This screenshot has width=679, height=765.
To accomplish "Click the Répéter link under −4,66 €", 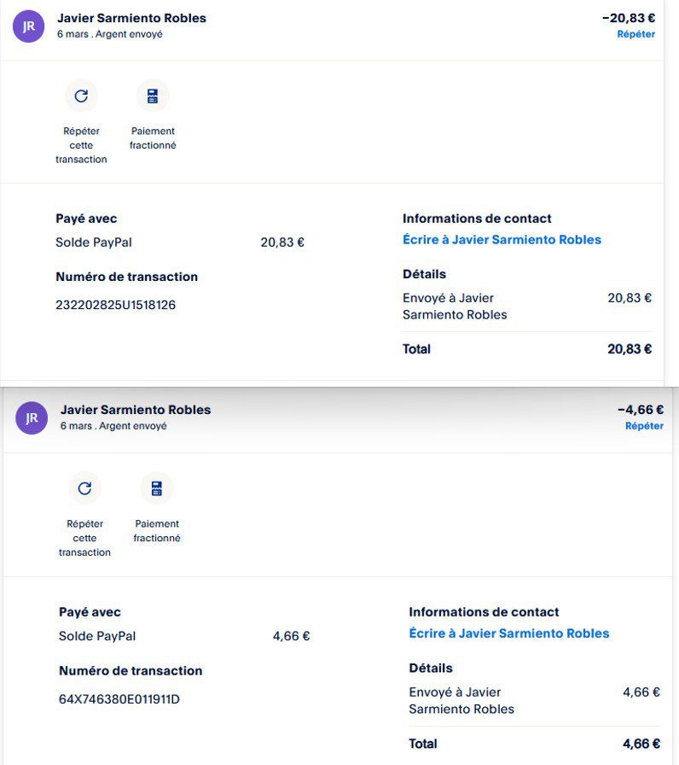I will click(644, 425).
